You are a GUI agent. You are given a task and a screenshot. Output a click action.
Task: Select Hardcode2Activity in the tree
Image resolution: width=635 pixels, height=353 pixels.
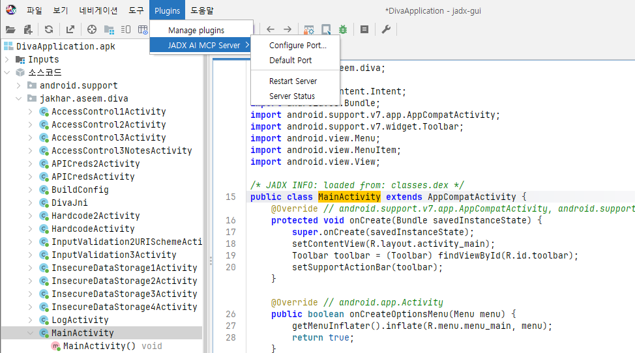pos(96,216)
